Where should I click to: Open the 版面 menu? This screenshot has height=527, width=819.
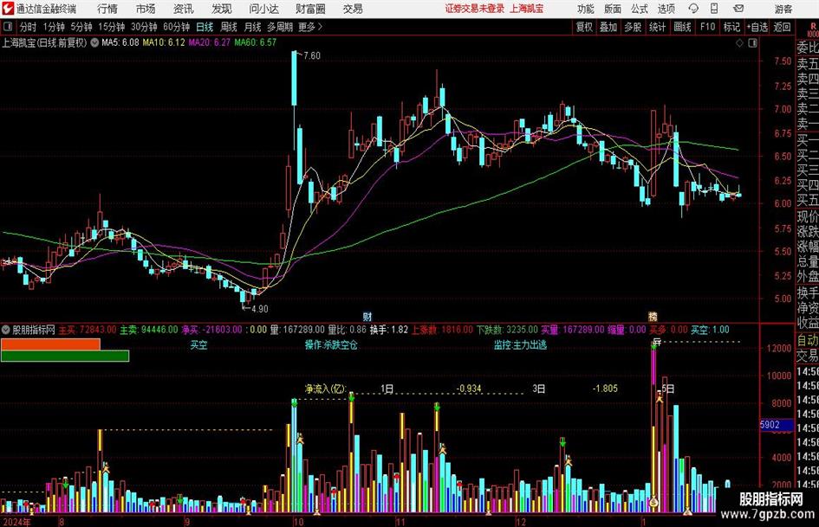[612, 9]
